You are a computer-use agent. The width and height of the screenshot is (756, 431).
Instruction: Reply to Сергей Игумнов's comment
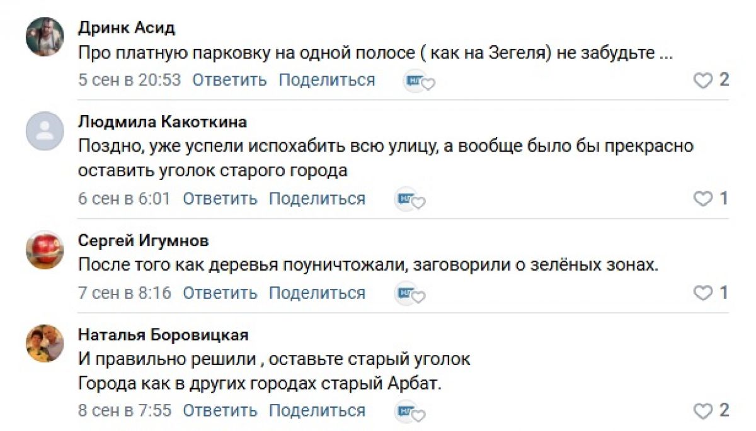click(220, 293)
